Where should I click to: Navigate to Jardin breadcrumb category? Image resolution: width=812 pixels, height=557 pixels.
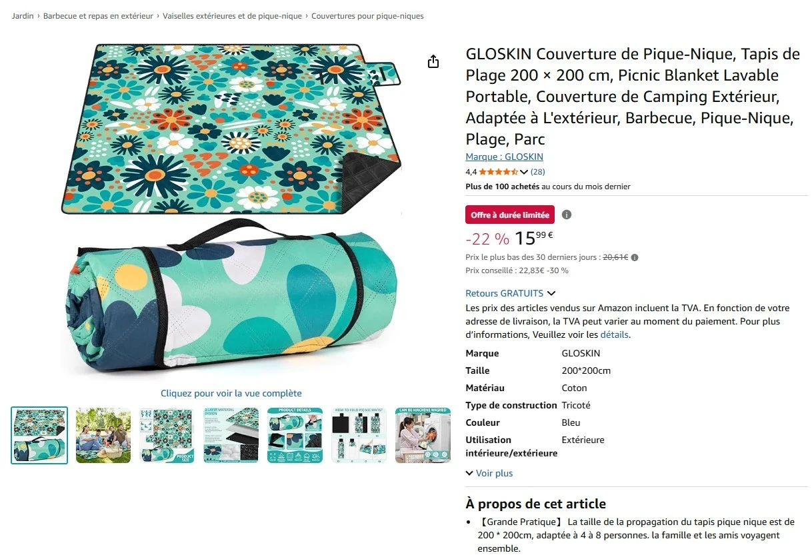coord(22,15)
